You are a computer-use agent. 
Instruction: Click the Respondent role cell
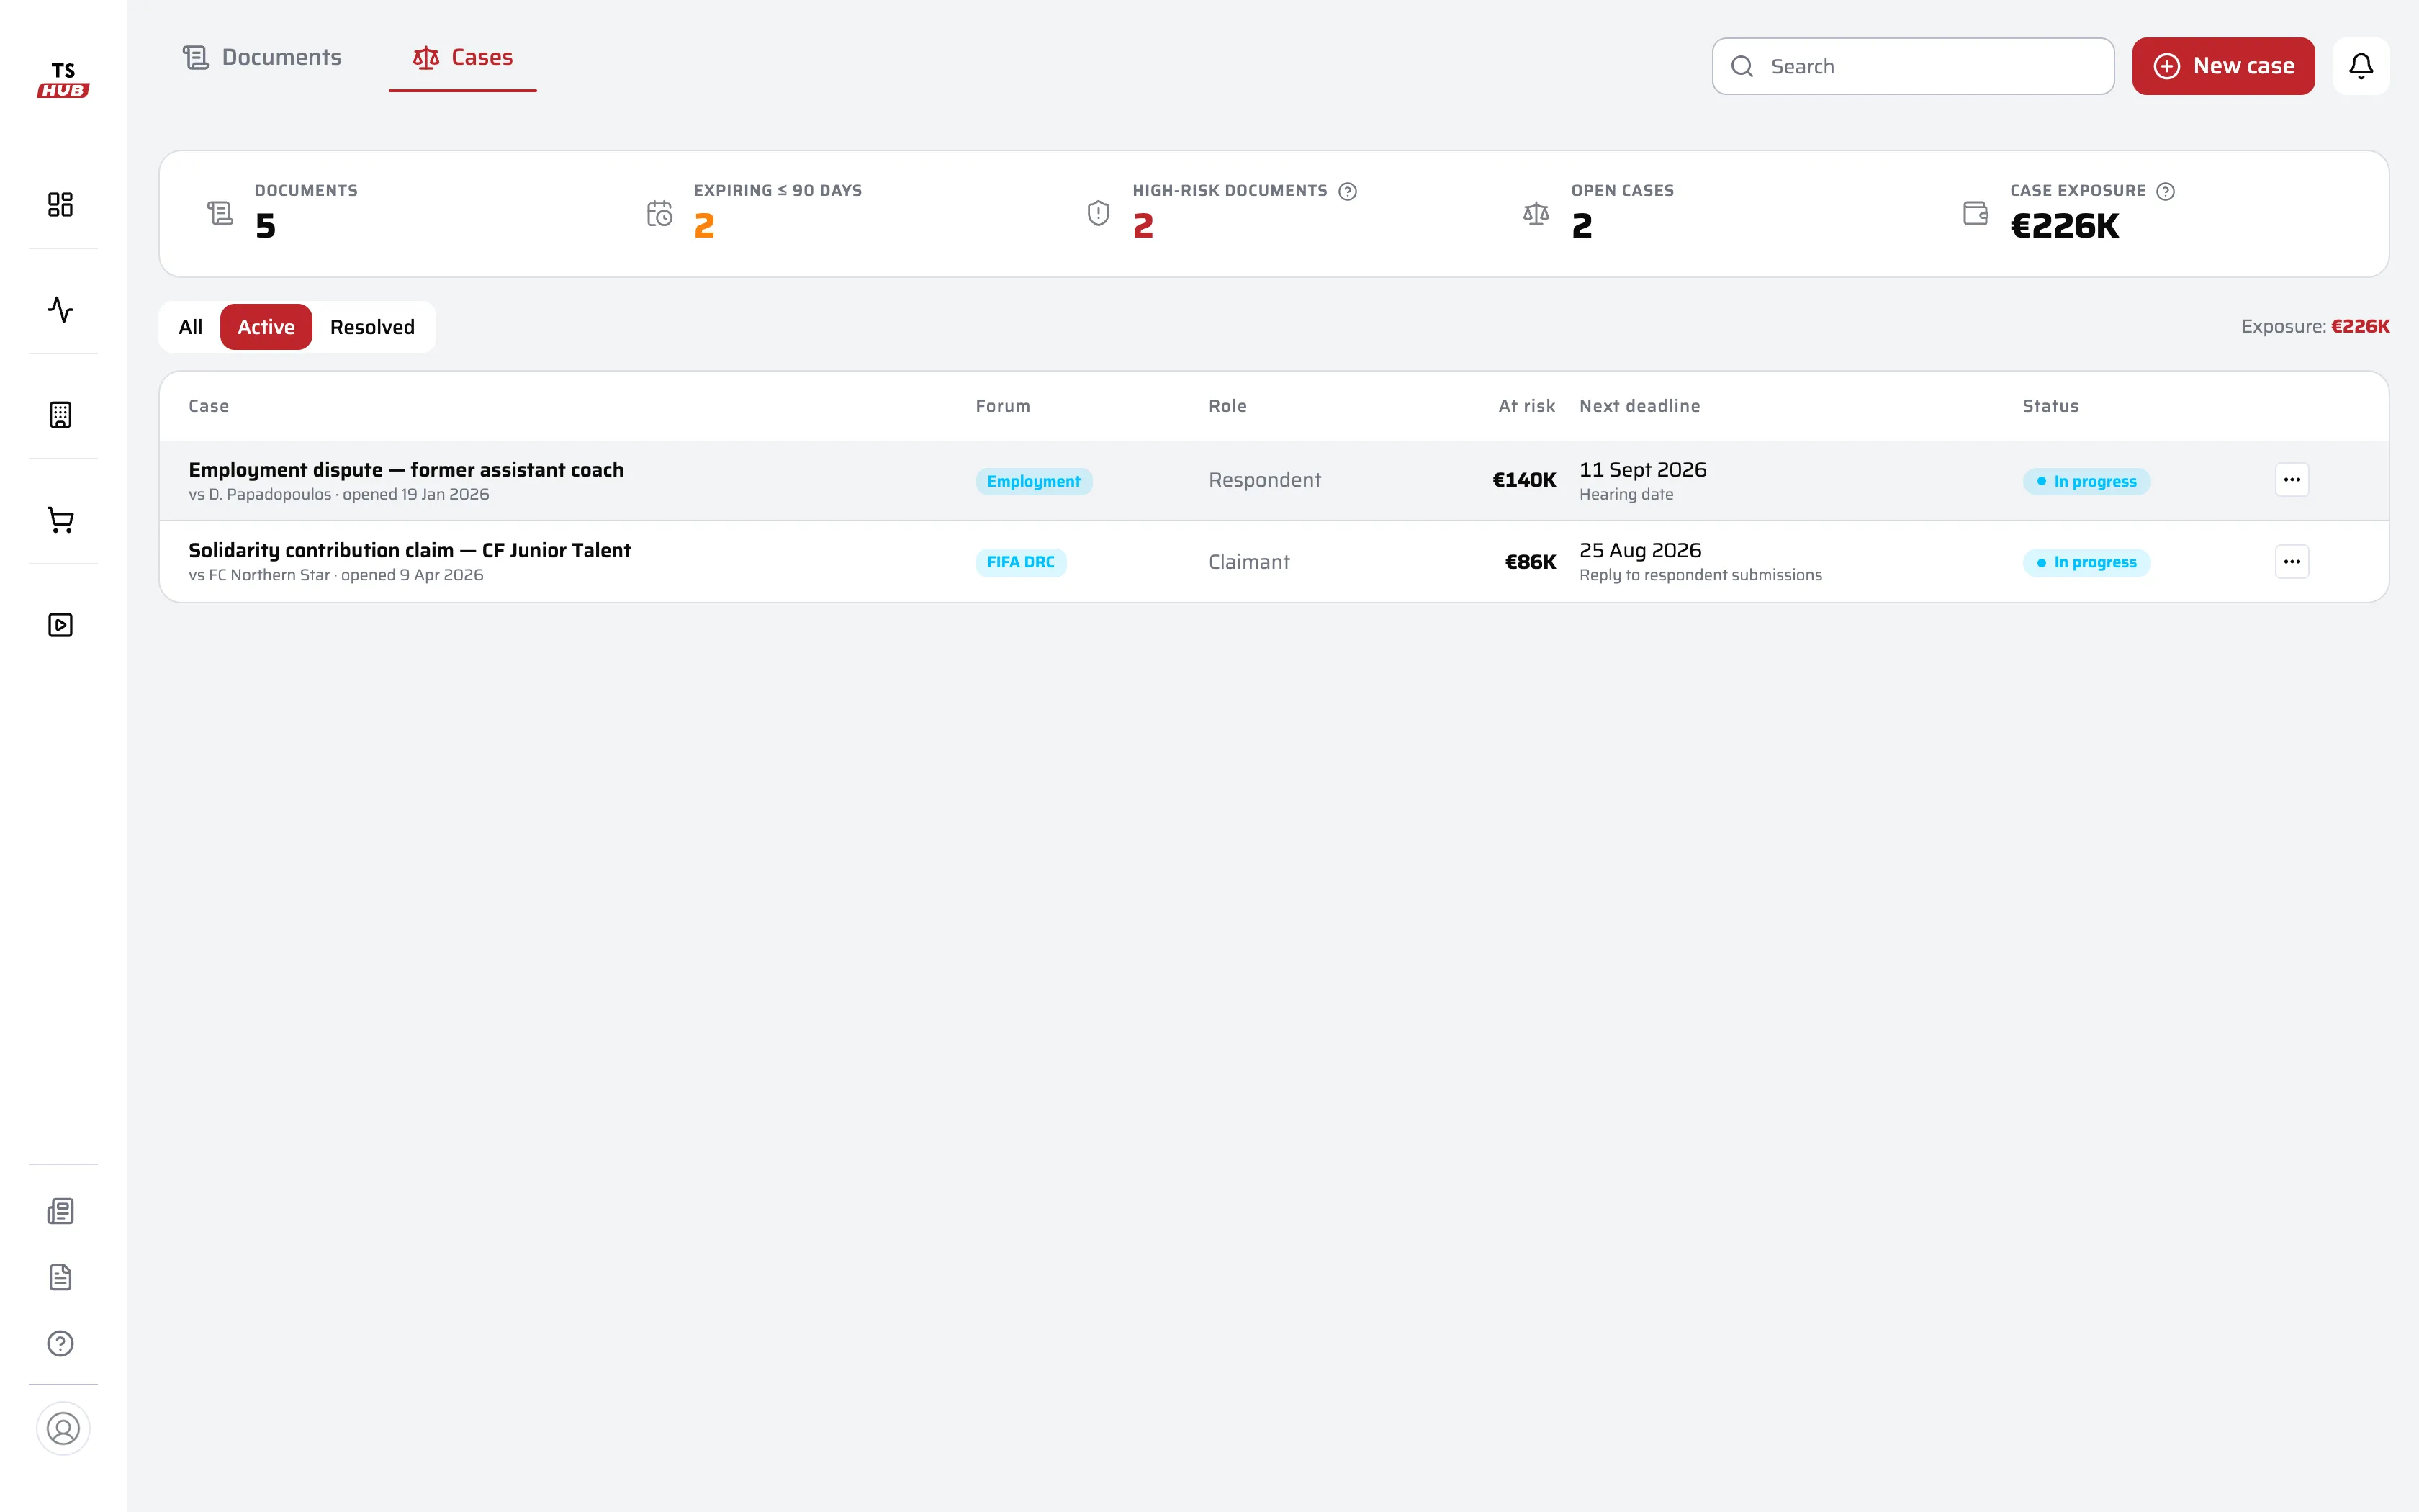pyautogui.click(x=1264, y=480)
